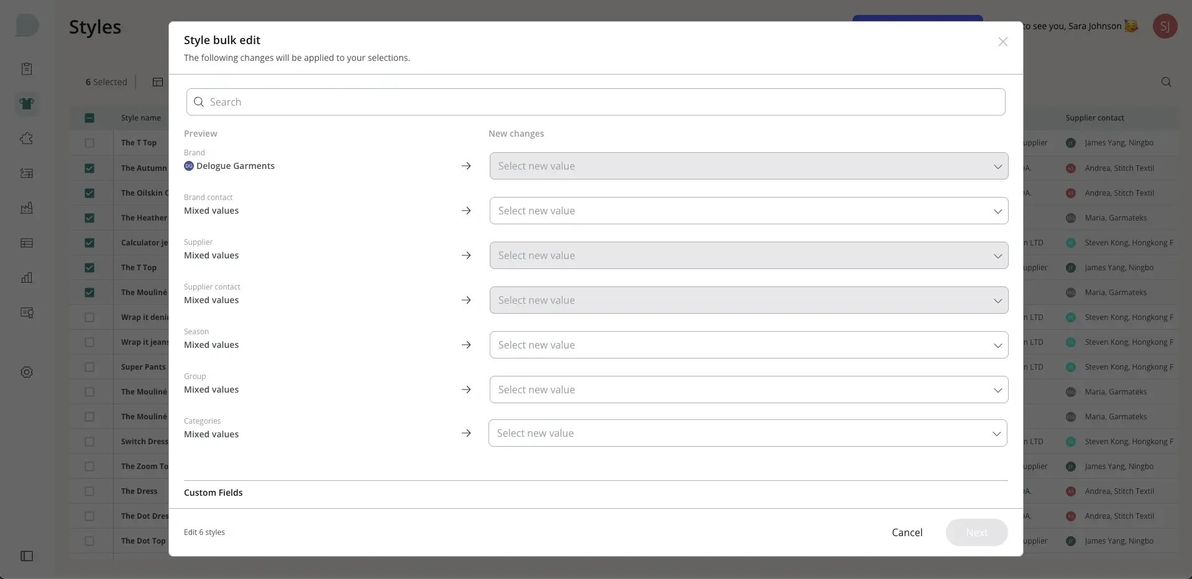Click the Next button

coord(976,532)
